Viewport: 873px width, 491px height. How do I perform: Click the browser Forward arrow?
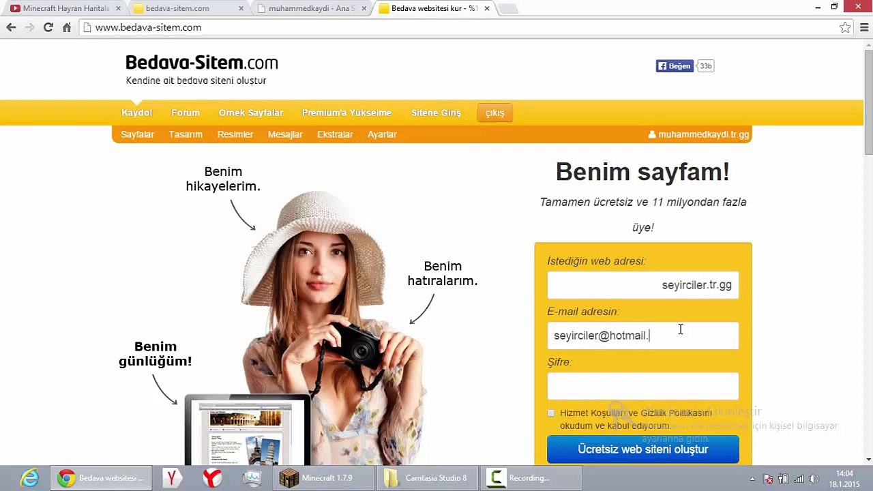tap(29, 27)
